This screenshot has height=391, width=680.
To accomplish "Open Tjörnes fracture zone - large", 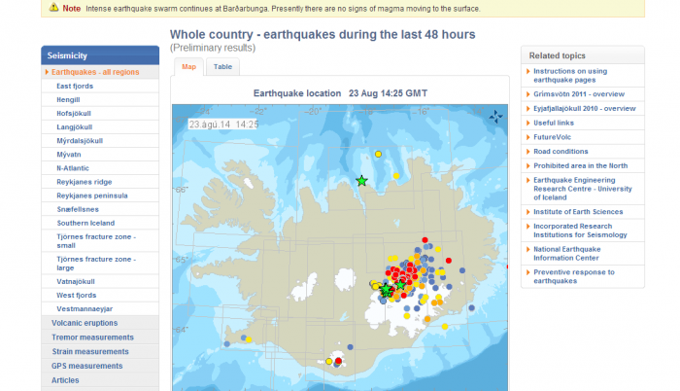I will point(96,264).
